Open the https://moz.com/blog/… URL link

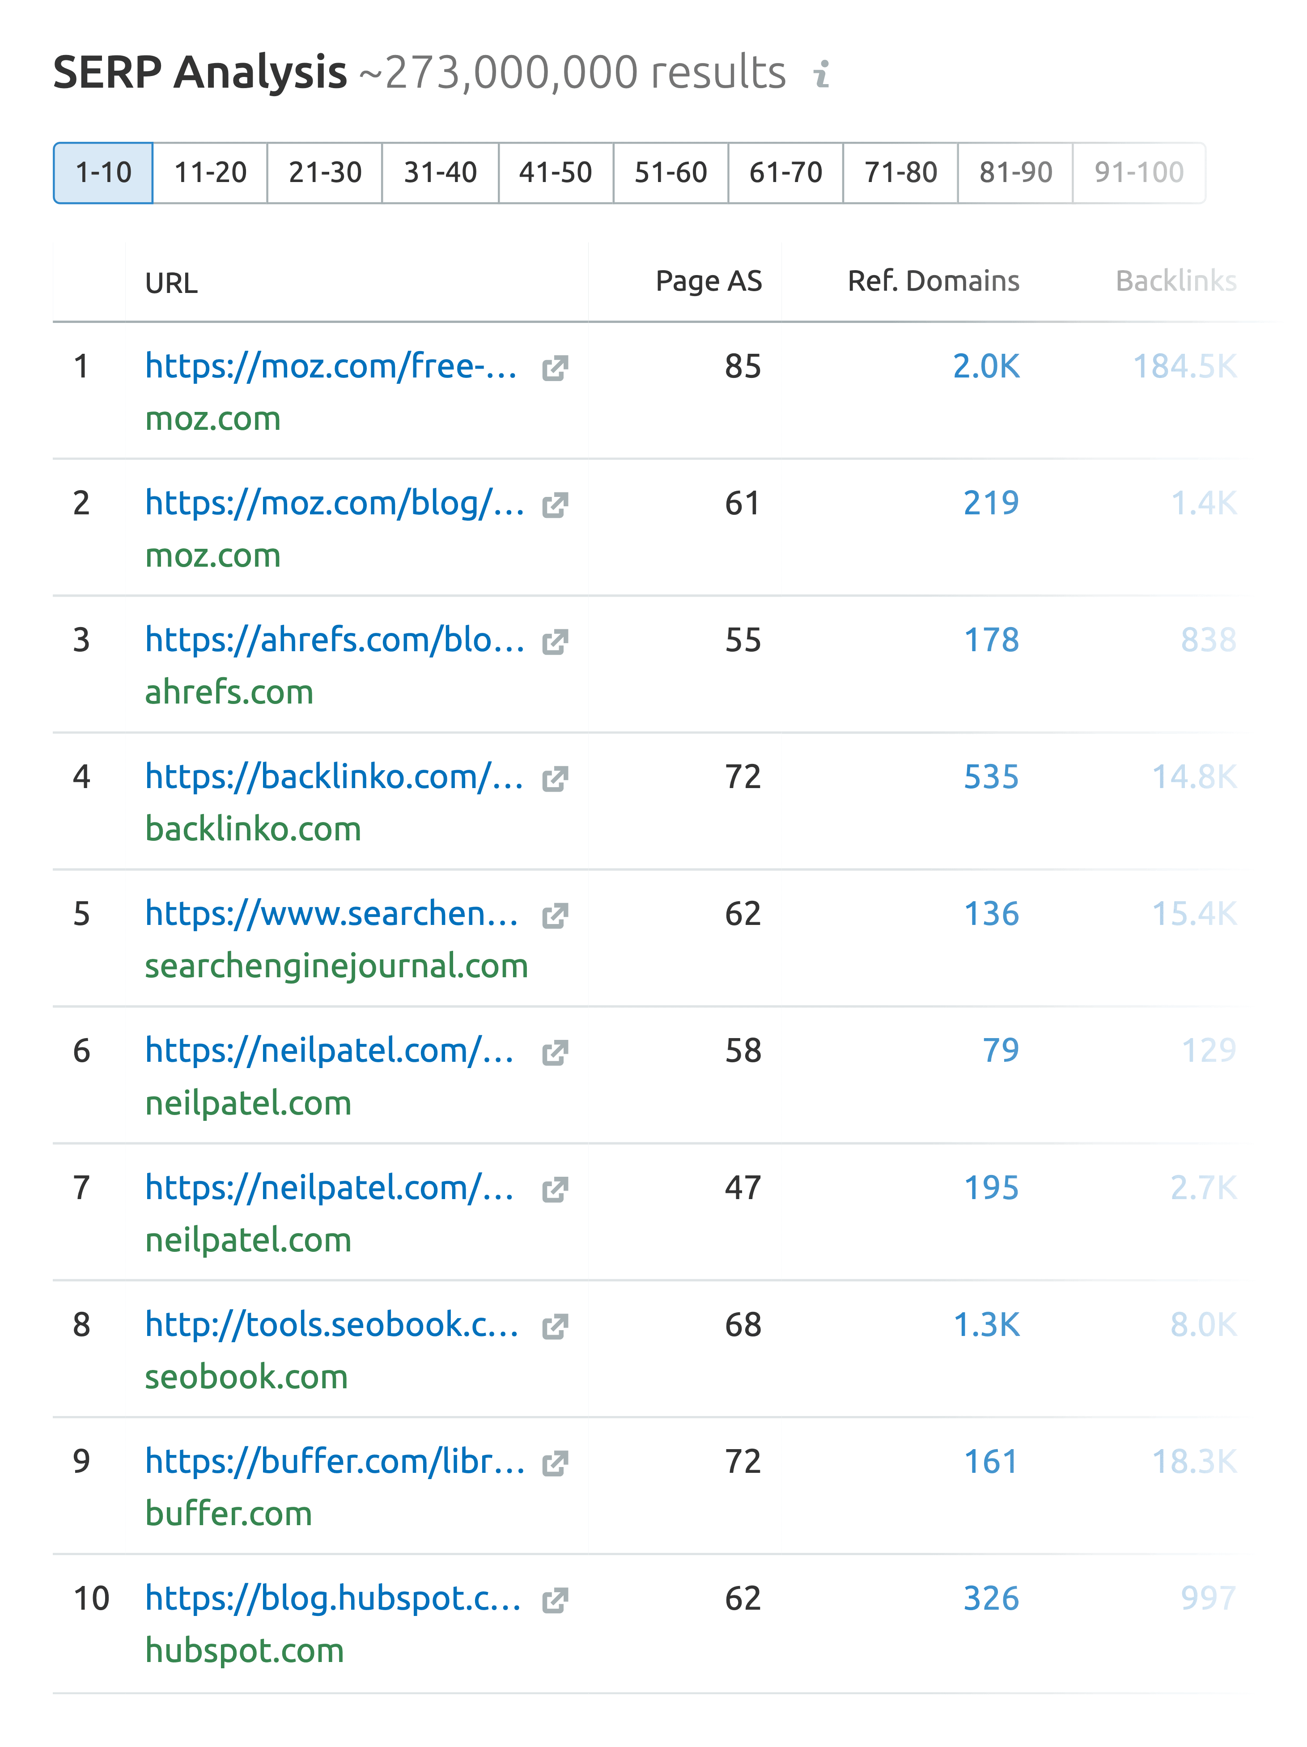click(x=335, y=503)
